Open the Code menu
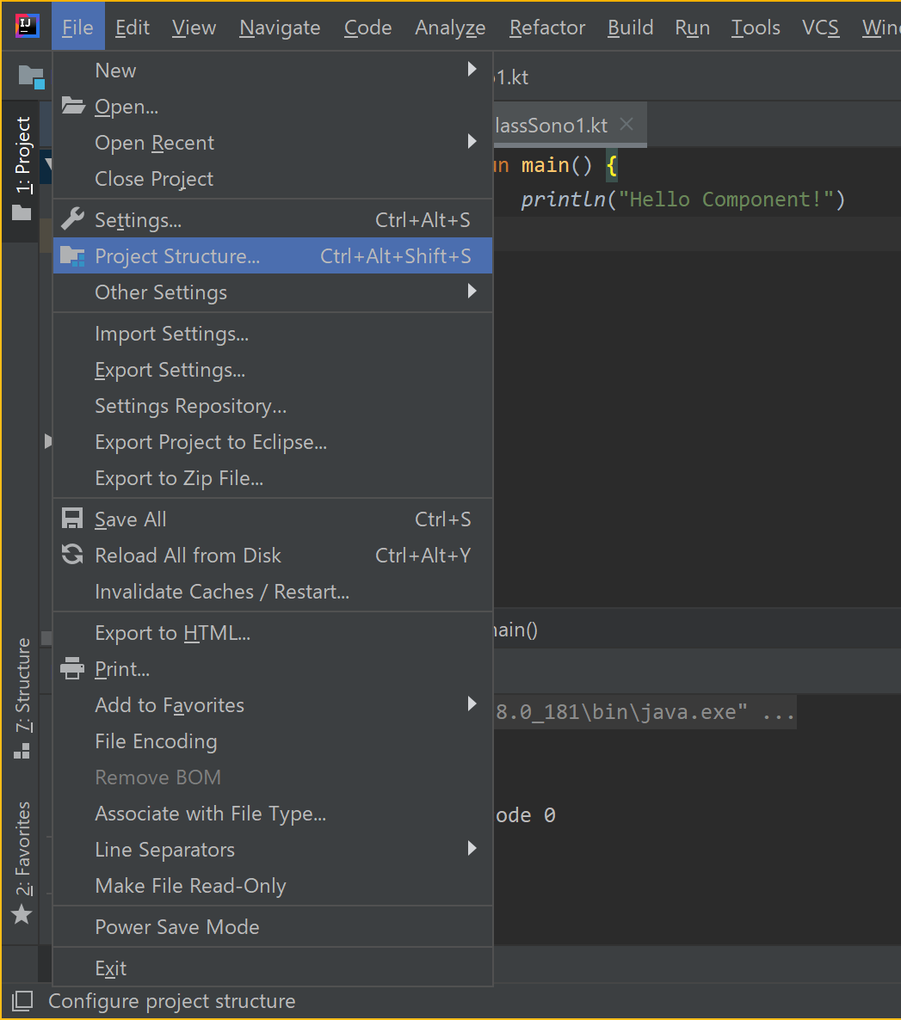 coord(367,28)
